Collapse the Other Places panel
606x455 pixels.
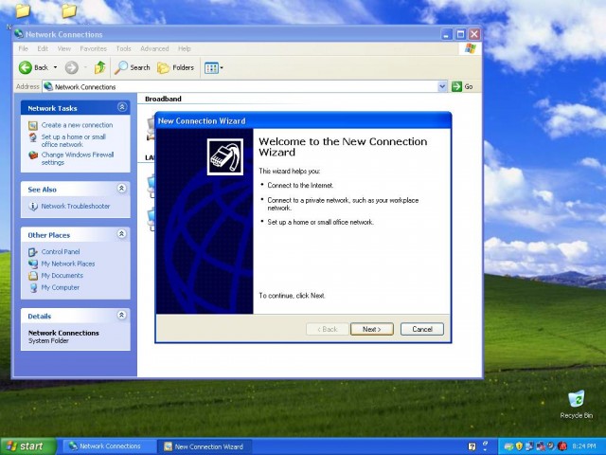tap(122, 234)
